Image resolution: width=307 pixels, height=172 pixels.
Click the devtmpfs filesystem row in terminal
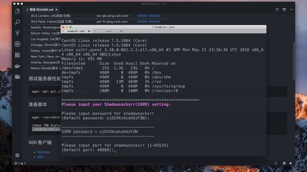(111, 73)
